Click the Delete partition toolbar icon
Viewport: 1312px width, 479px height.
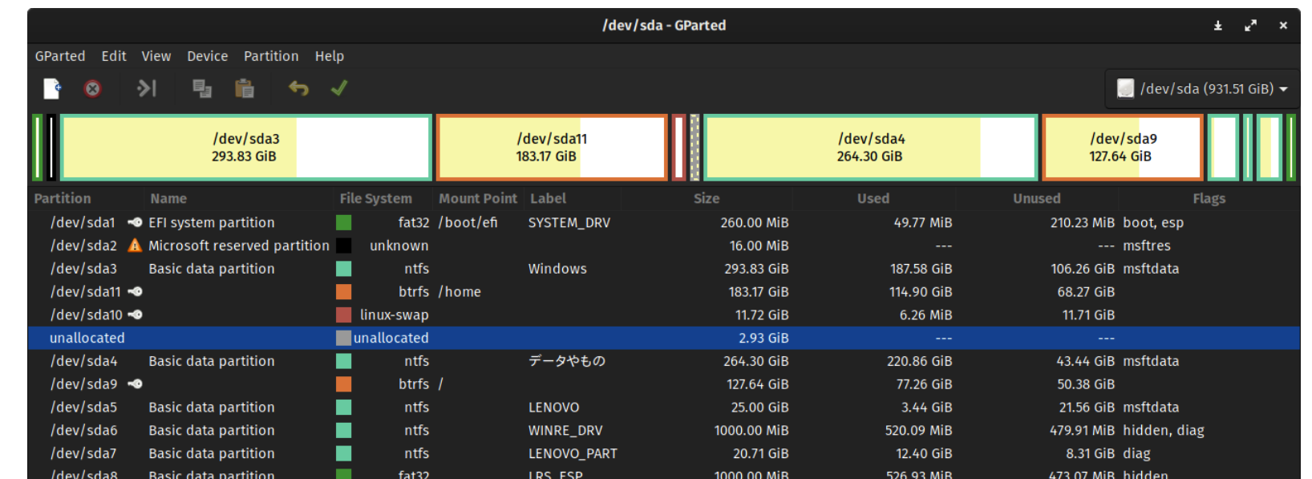[93, 88]
